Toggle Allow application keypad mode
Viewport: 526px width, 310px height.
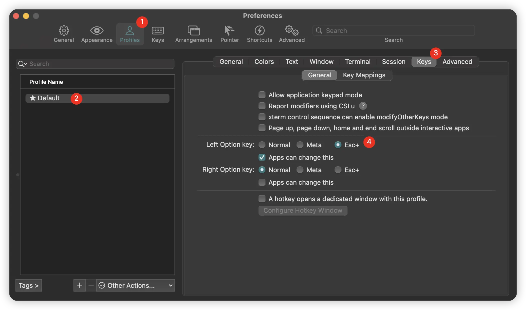click(x=262, y=95)
